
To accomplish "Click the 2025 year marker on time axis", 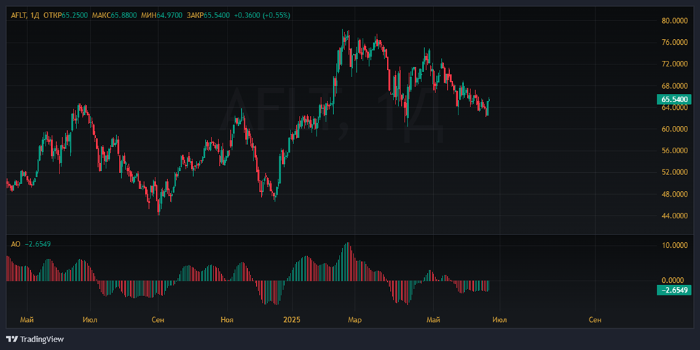I will coord(293,320).
